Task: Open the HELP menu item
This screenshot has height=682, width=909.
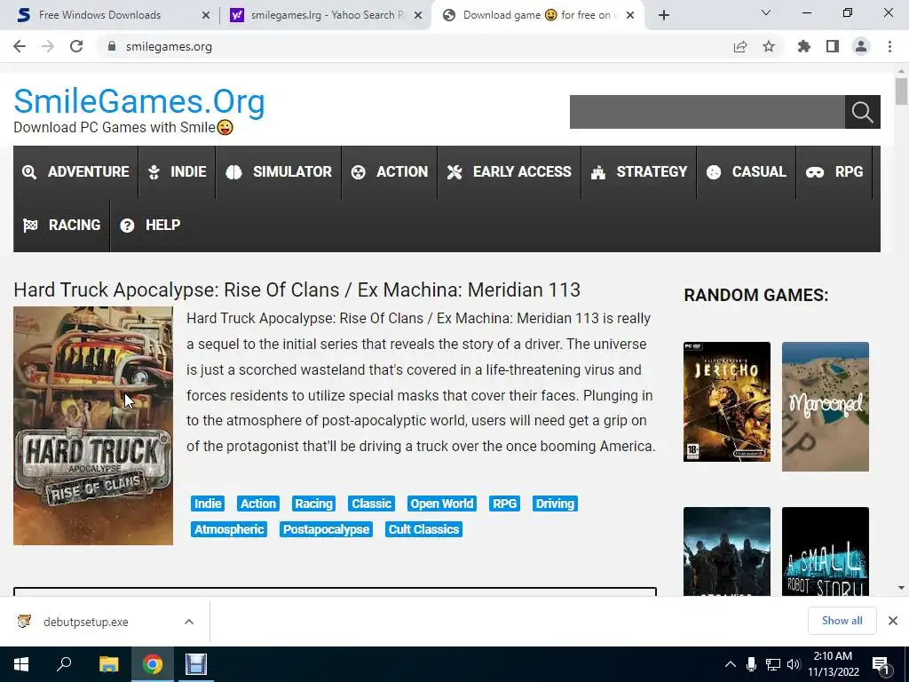Action: pos(150,225)
